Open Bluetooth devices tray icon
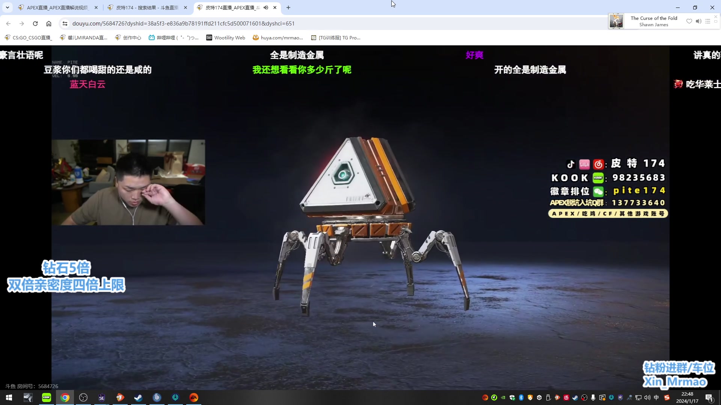 (x=521, y=397)
